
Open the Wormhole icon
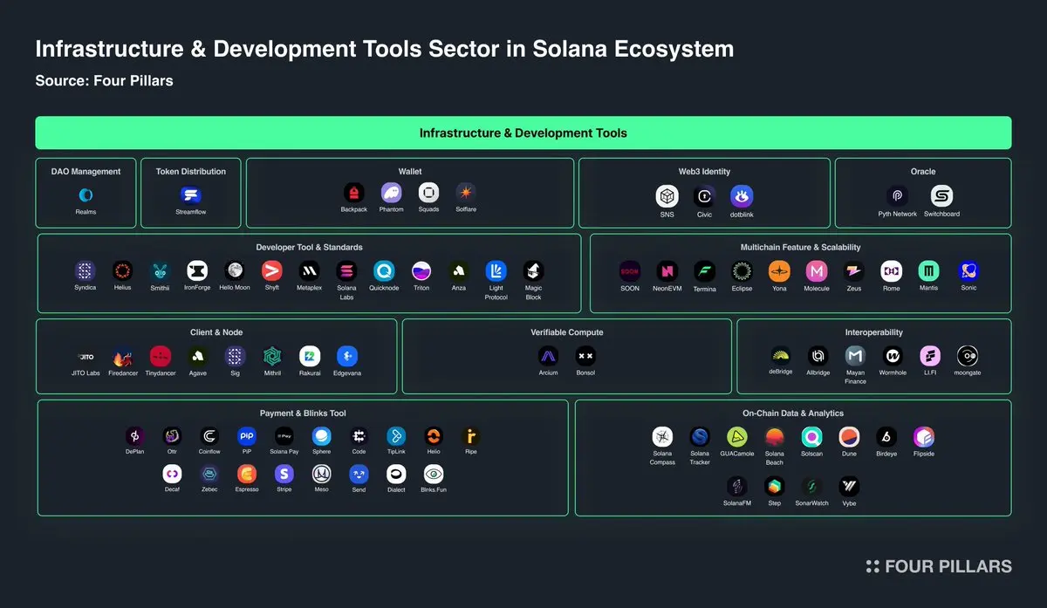tap(893, 356)
